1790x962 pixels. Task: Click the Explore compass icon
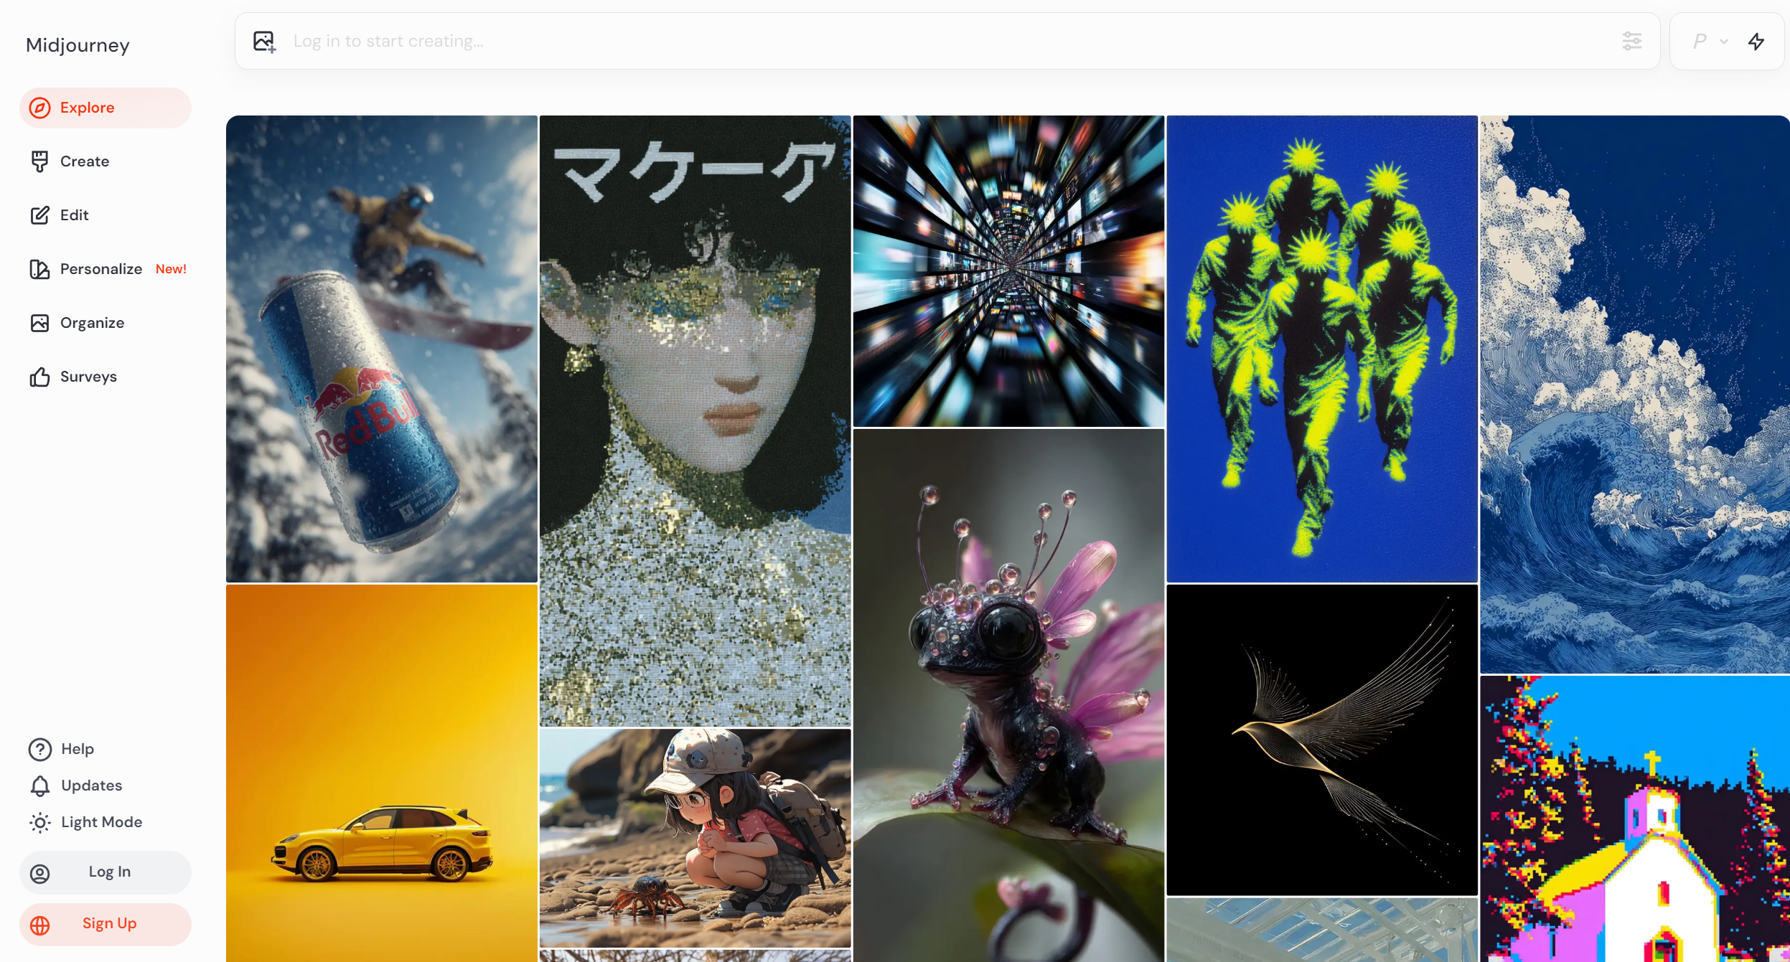[39, 108]
